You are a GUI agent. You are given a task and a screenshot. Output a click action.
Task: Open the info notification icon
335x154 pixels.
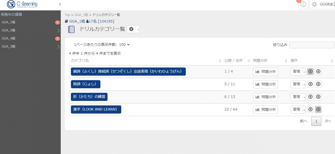[303, 5]
